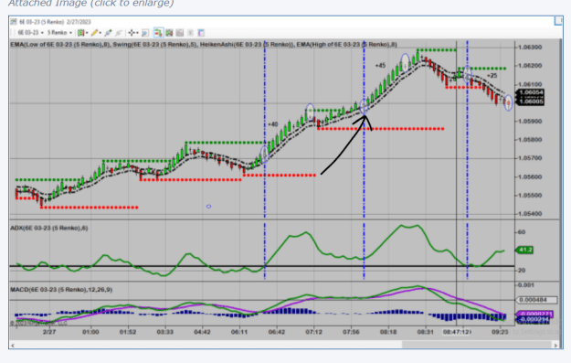
Task: Click the 01:52 time axis label
Action: (x=128, y=332)
